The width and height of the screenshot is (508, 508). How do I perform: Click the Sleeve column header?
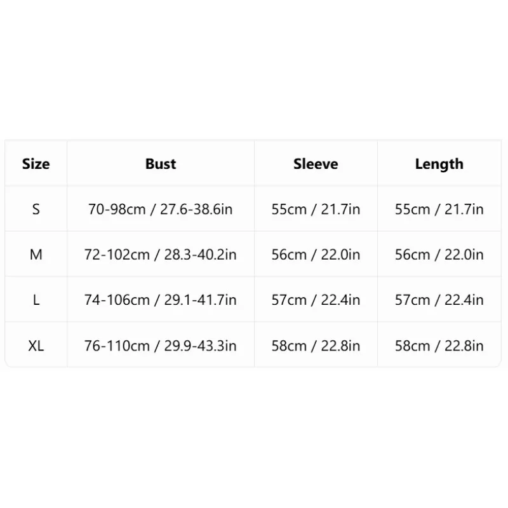316,164
